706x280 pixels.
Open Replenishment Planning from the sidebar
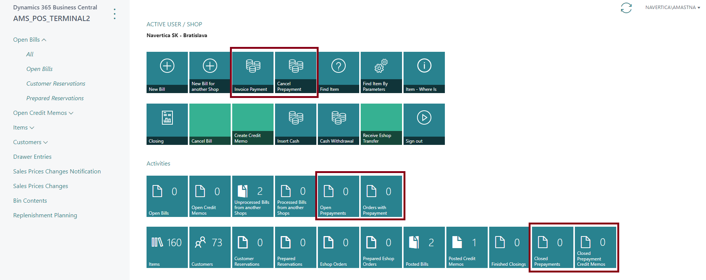tap(45, 215)
